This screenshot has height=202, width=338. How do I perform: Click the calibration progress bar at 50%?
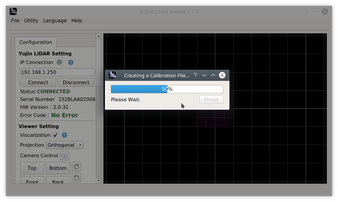pyautogui.click(x=167, y=89)
